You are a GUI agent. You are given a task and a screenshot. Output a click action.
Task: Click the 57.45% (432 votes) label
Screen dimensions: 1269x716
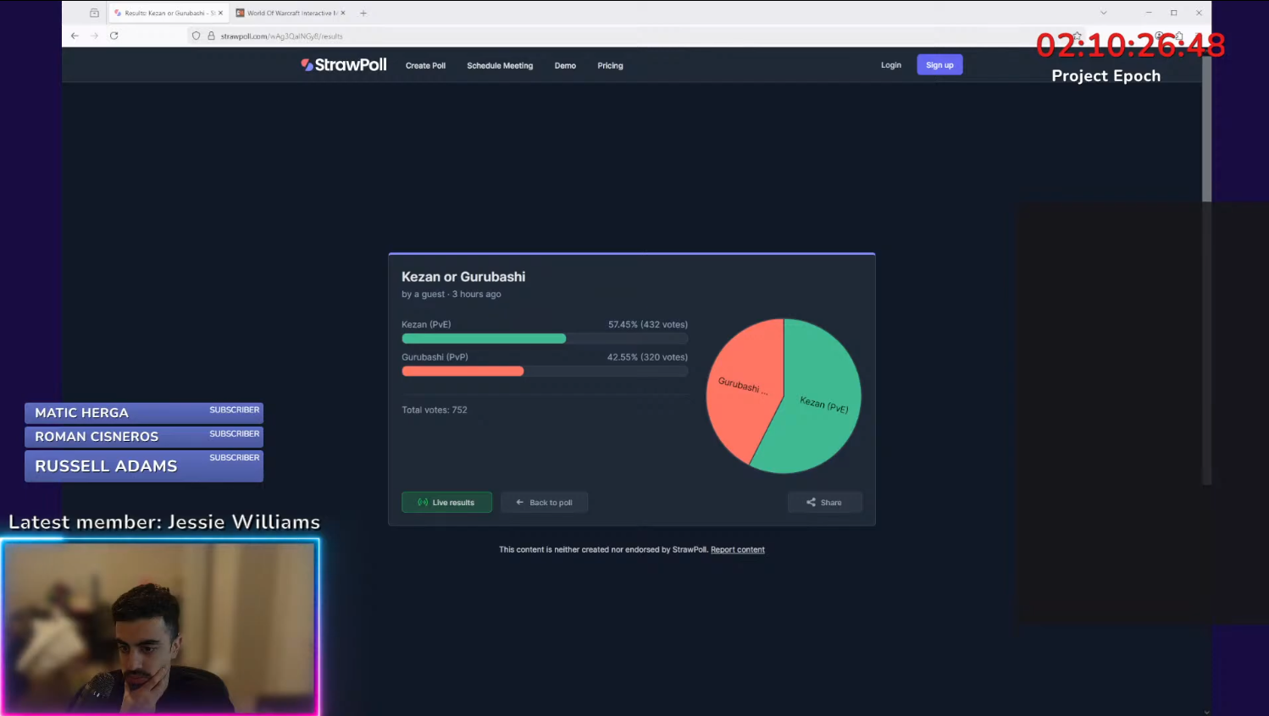648,324
